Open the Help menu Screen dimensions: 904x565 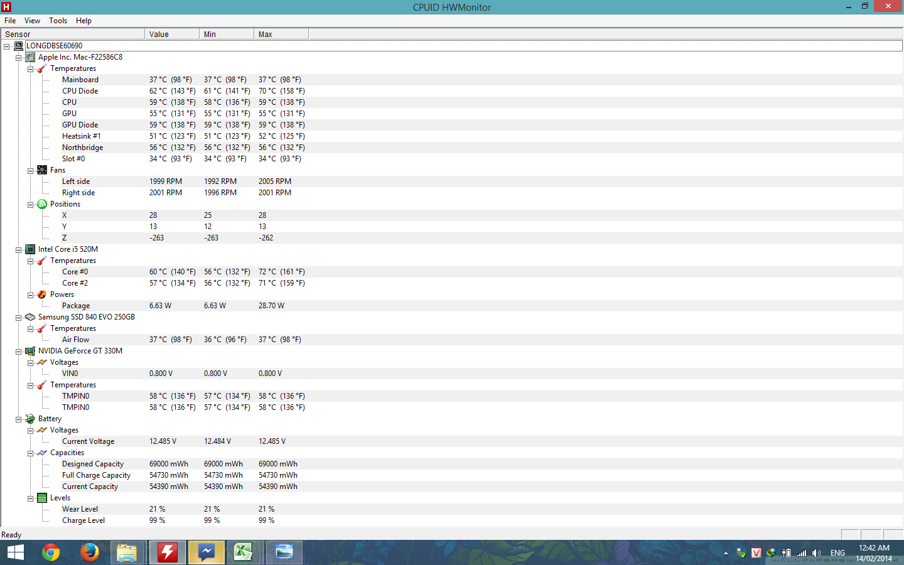[x=84, y=21]
